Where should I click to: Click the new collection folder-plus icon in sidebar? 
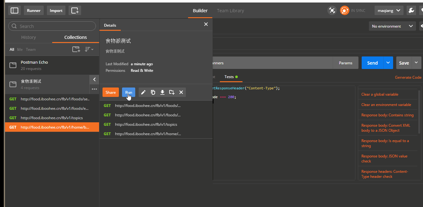[x=76, y=49]
